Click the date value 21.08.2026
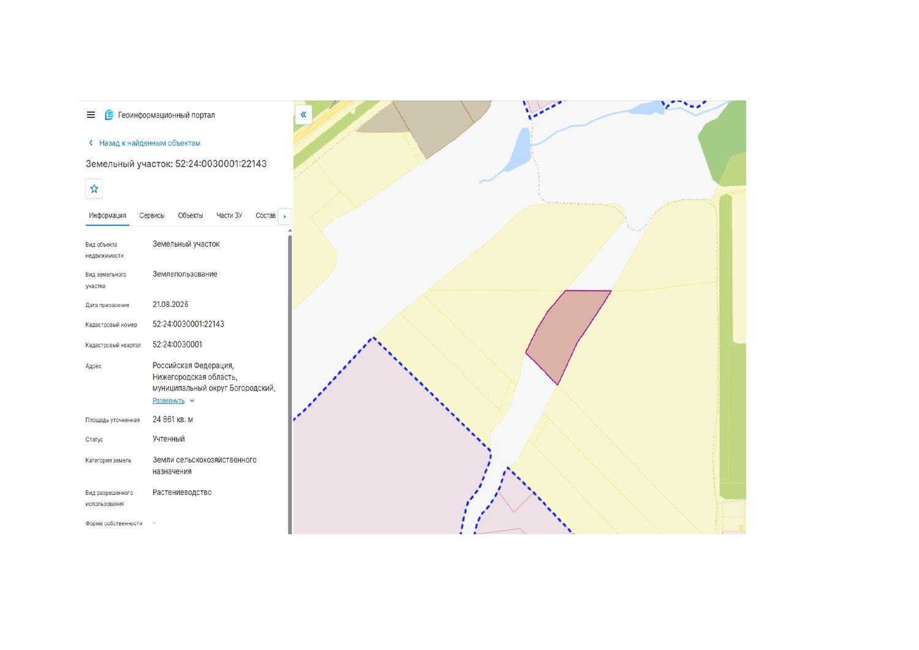 [170, 304]
